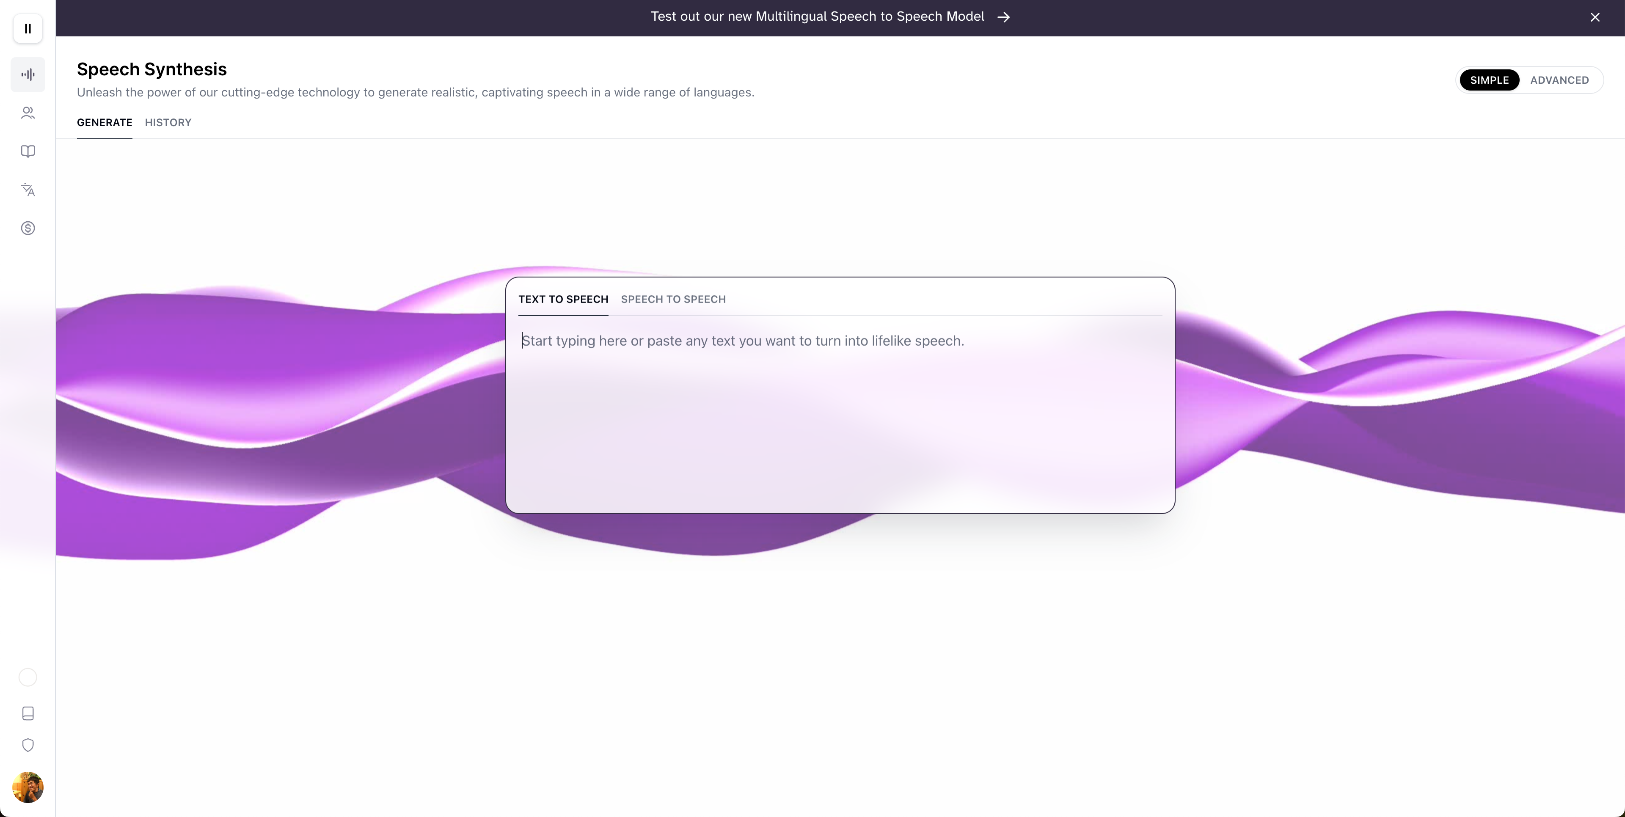
Task: Open the Voices people icon
Action: tap(28, 113)
